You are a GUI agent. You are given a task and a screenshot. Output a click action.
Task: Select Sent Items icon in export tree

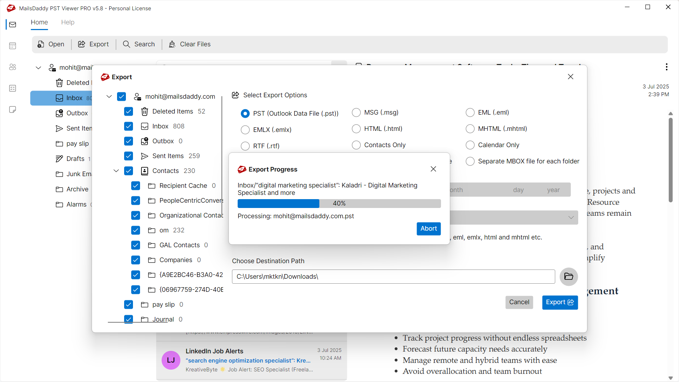point(144,156)
